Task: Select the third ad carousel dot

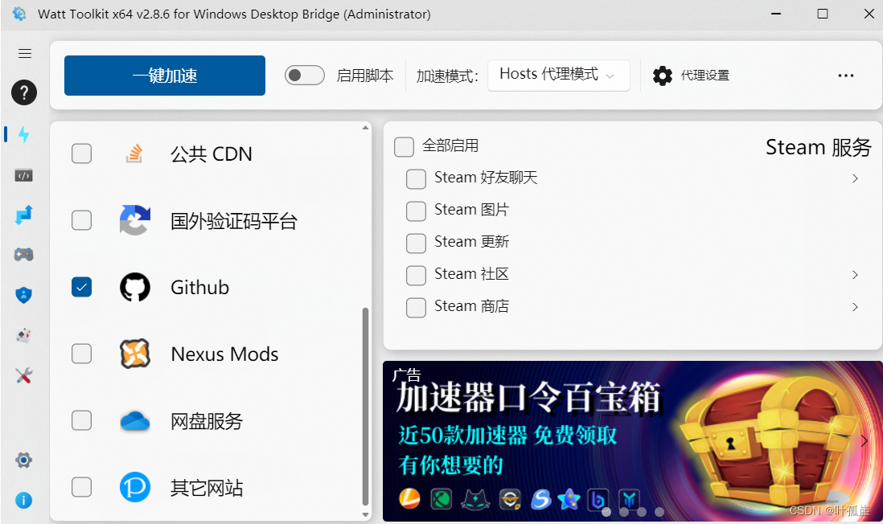Action: click(642, 512)
